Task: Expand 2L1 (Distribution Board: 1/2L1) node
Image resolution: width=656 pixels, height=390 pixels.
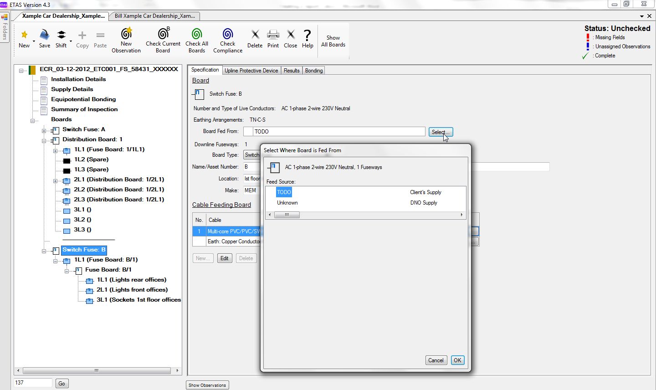Action: [x=55, y=181]
